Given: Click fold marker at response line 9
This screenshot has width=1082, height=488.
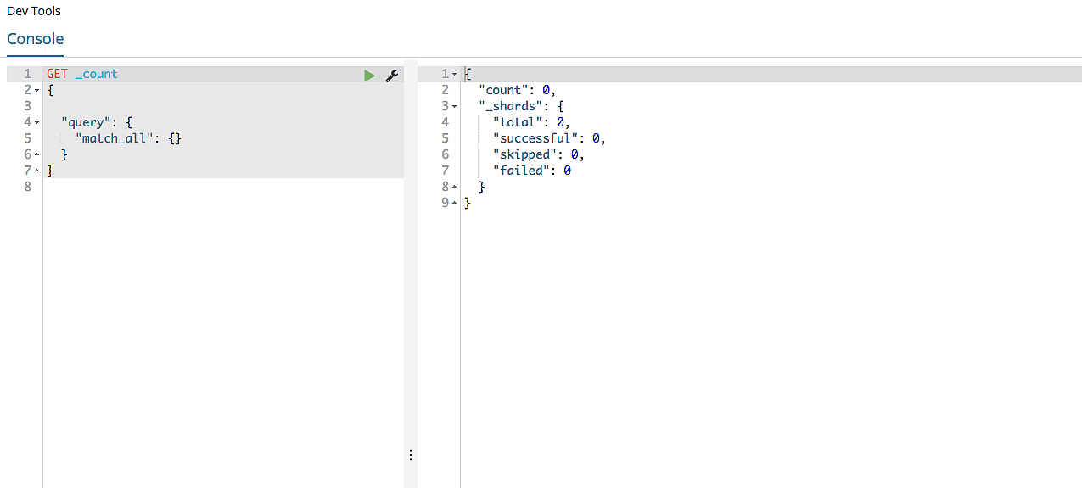Looking at the screenshot, I should tap(455, 203).
